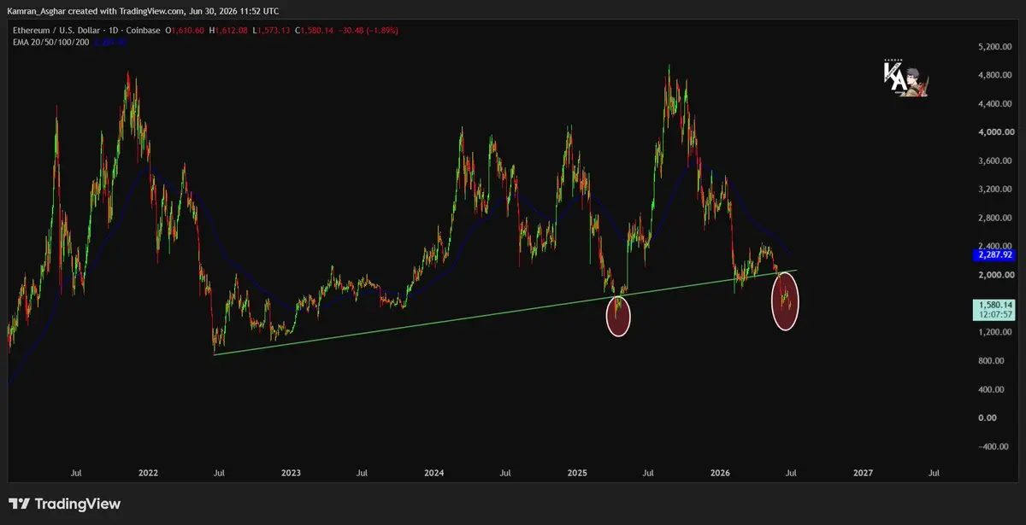Click the 2027 label on time axis
The width and height of the screenshot is (1026, 525).
click(863, 472)
